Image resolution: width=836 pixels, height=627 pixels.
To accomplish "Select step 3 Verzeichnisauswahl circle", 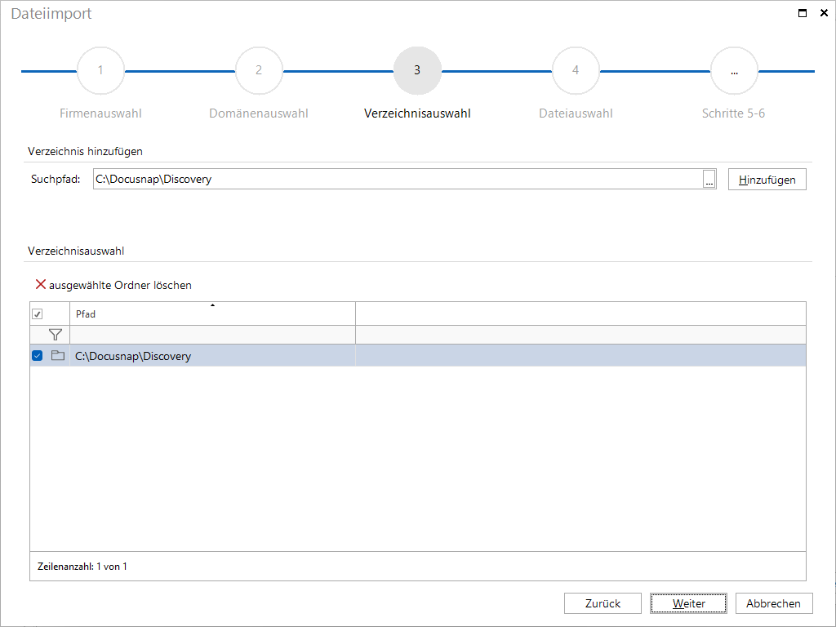I will point(417,71).
